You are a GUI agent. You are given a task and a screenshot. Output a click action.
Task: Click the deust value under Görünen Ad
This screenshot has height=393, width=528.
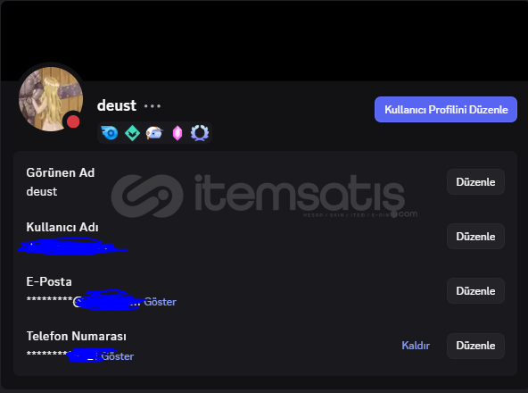[42, 192]
